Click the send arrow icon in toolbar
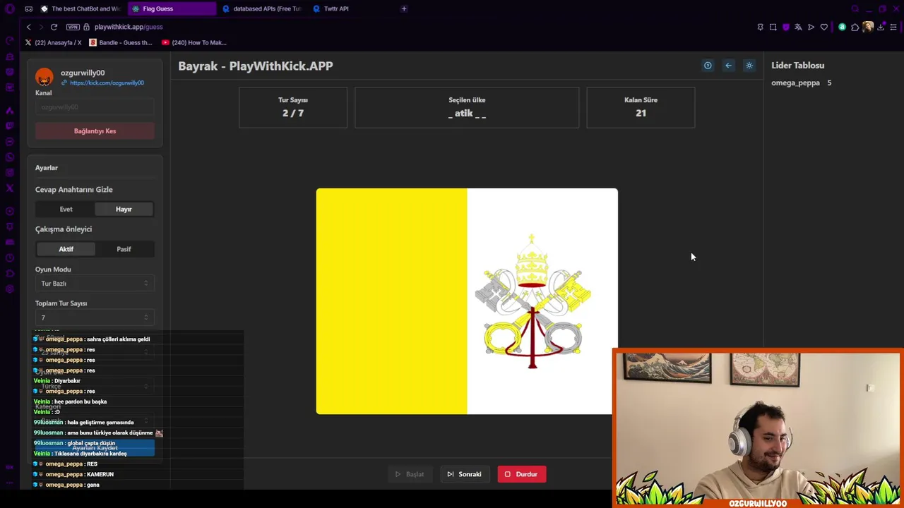904x508 pixels. point(811,27)
